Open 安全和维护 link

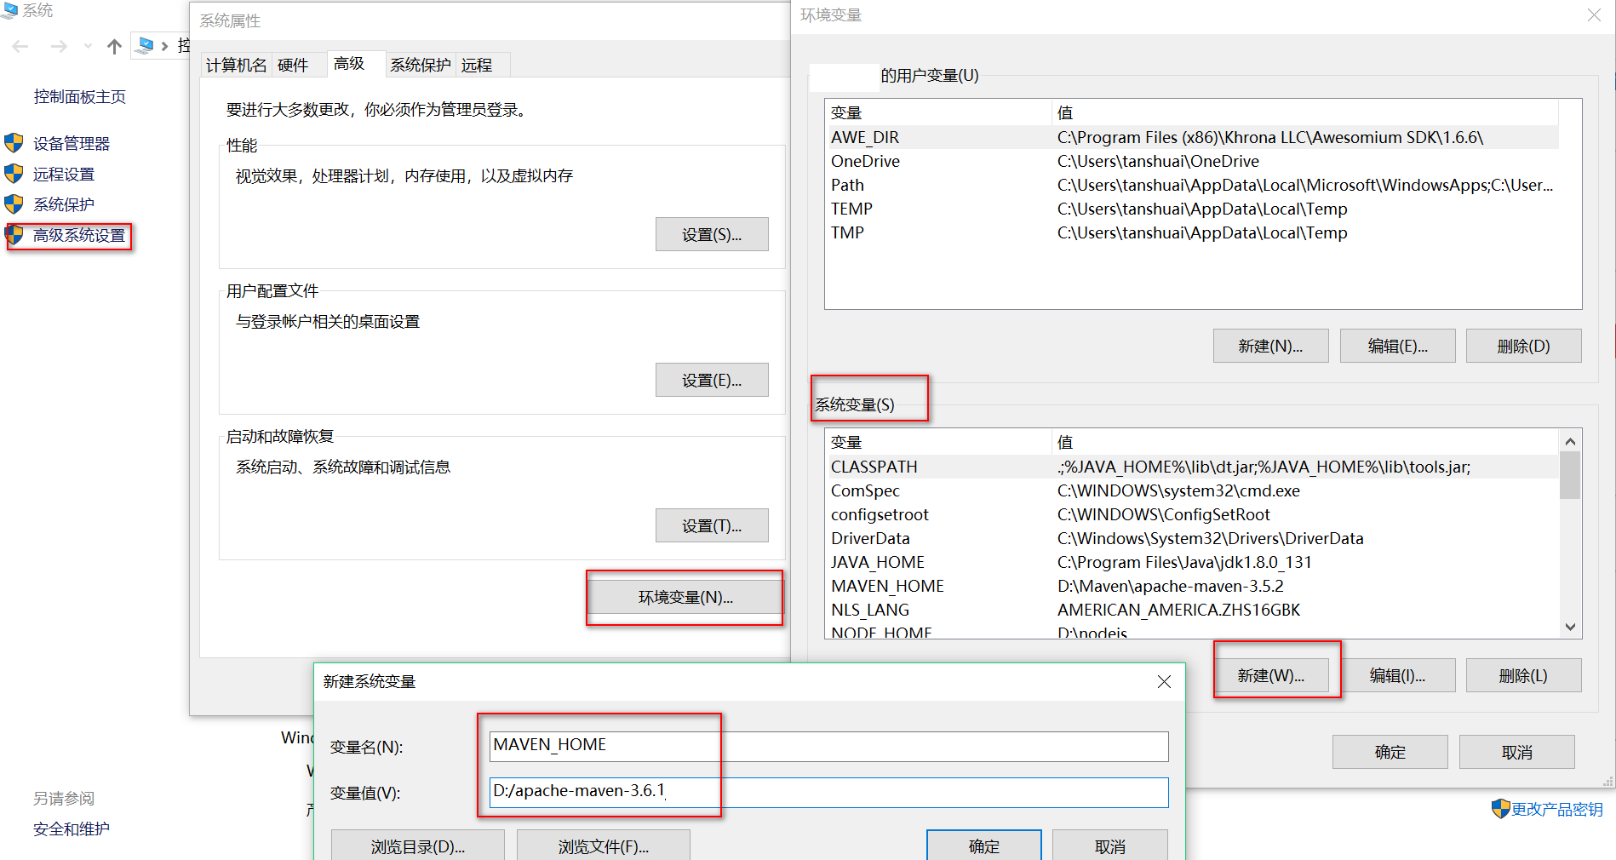point(72,829)
